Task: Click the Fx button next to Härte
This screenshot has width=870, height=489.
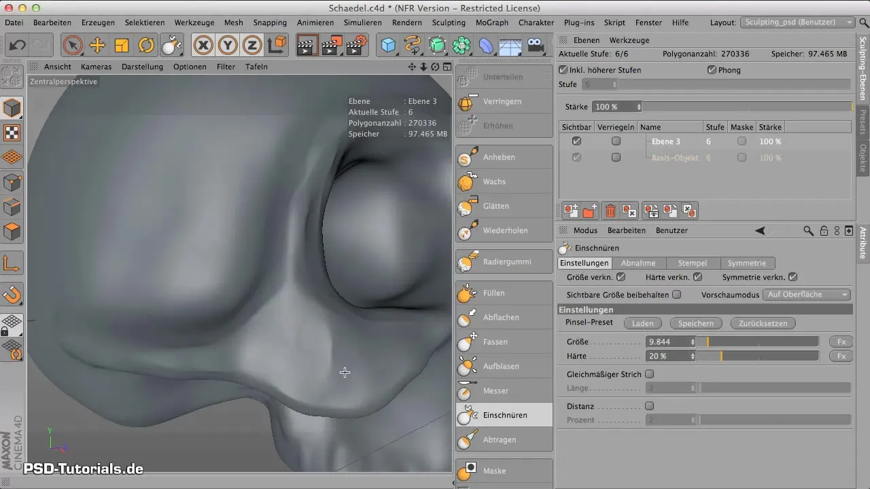Action: (841, 356)
